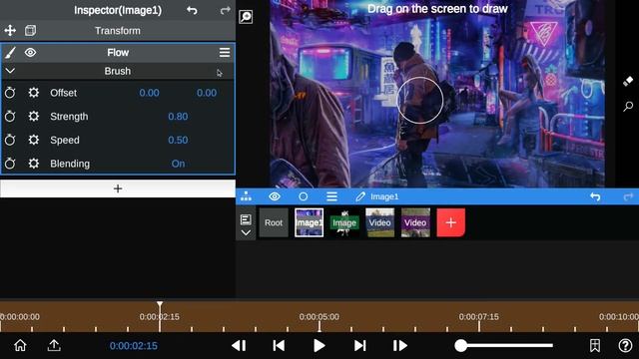This screenshot has height=359, width=639.
Task: Click the brush circle cursor on the preview
Action: click(x=419, y=100)
